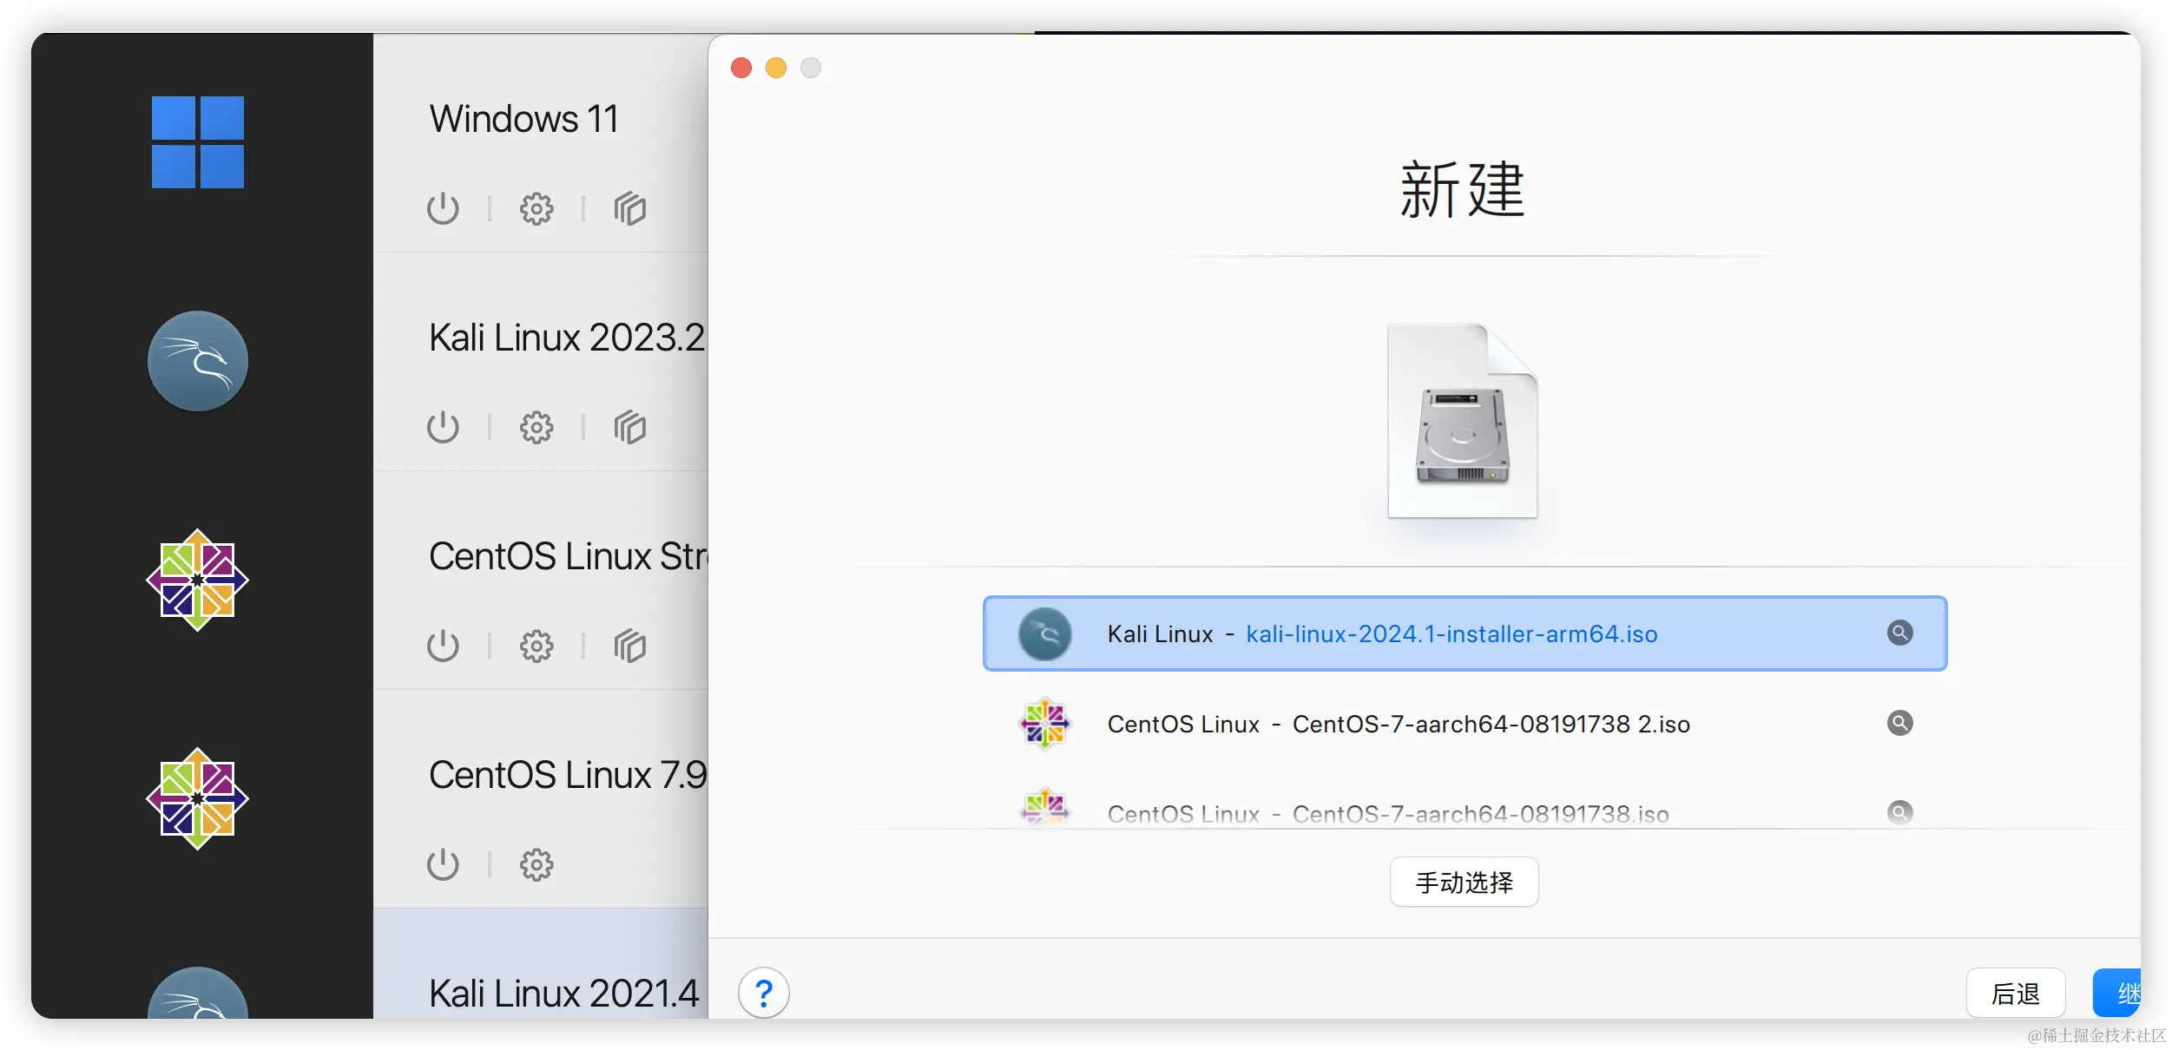This screenshot has height=1050, width=2172.
Task: Click the 后退 back button
Action: (2015, 994)
